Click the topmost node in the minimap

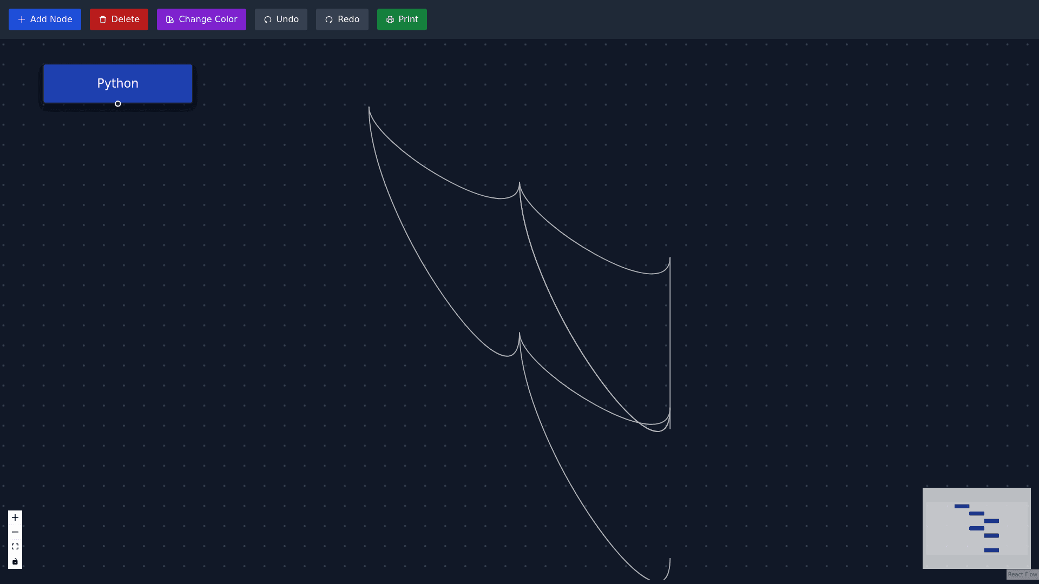(962, 507)
